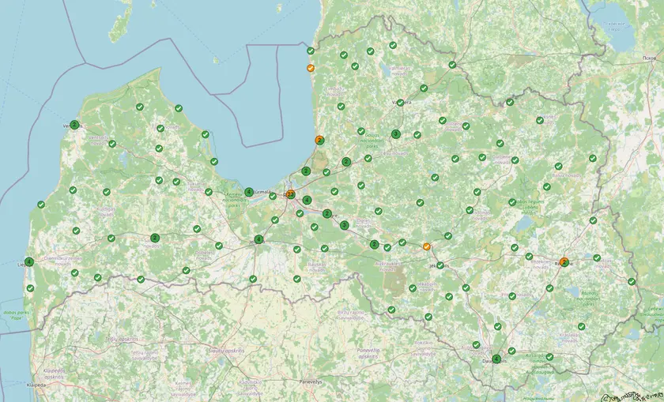Open the orange cluster 2 at Rēzekne
664x402 pixels.
tap(564, 262)
